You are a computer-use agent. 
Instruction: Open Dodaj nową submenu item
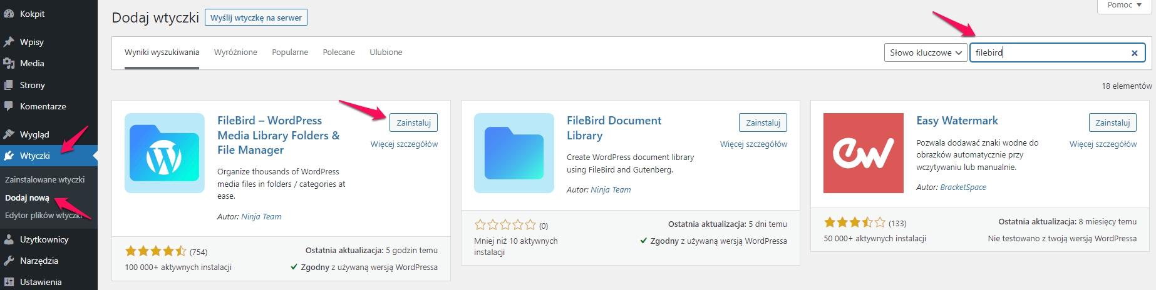tap(27, 197)
